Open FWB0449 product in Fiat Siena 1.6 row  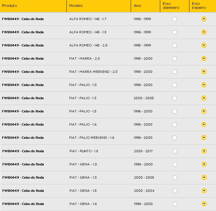point(23,204)
